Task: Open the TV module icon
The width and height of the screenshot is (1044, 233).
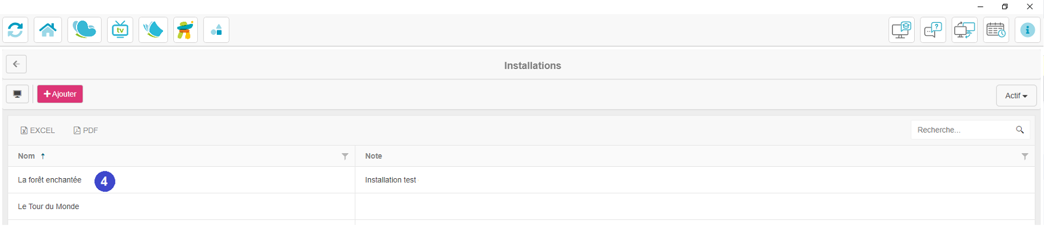Action: click(x=120, y=30)
